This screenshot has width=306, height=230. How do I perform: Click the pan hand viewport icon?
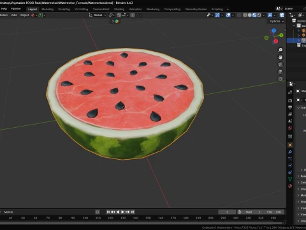coord(280,57)
